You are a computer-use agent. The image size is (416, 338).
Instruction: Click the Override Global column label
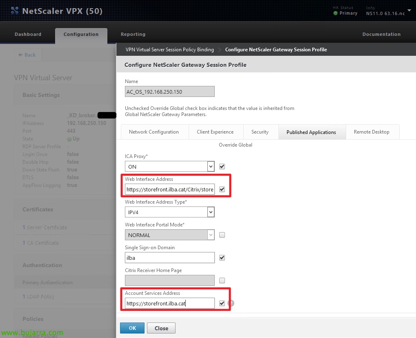point(236,145)
